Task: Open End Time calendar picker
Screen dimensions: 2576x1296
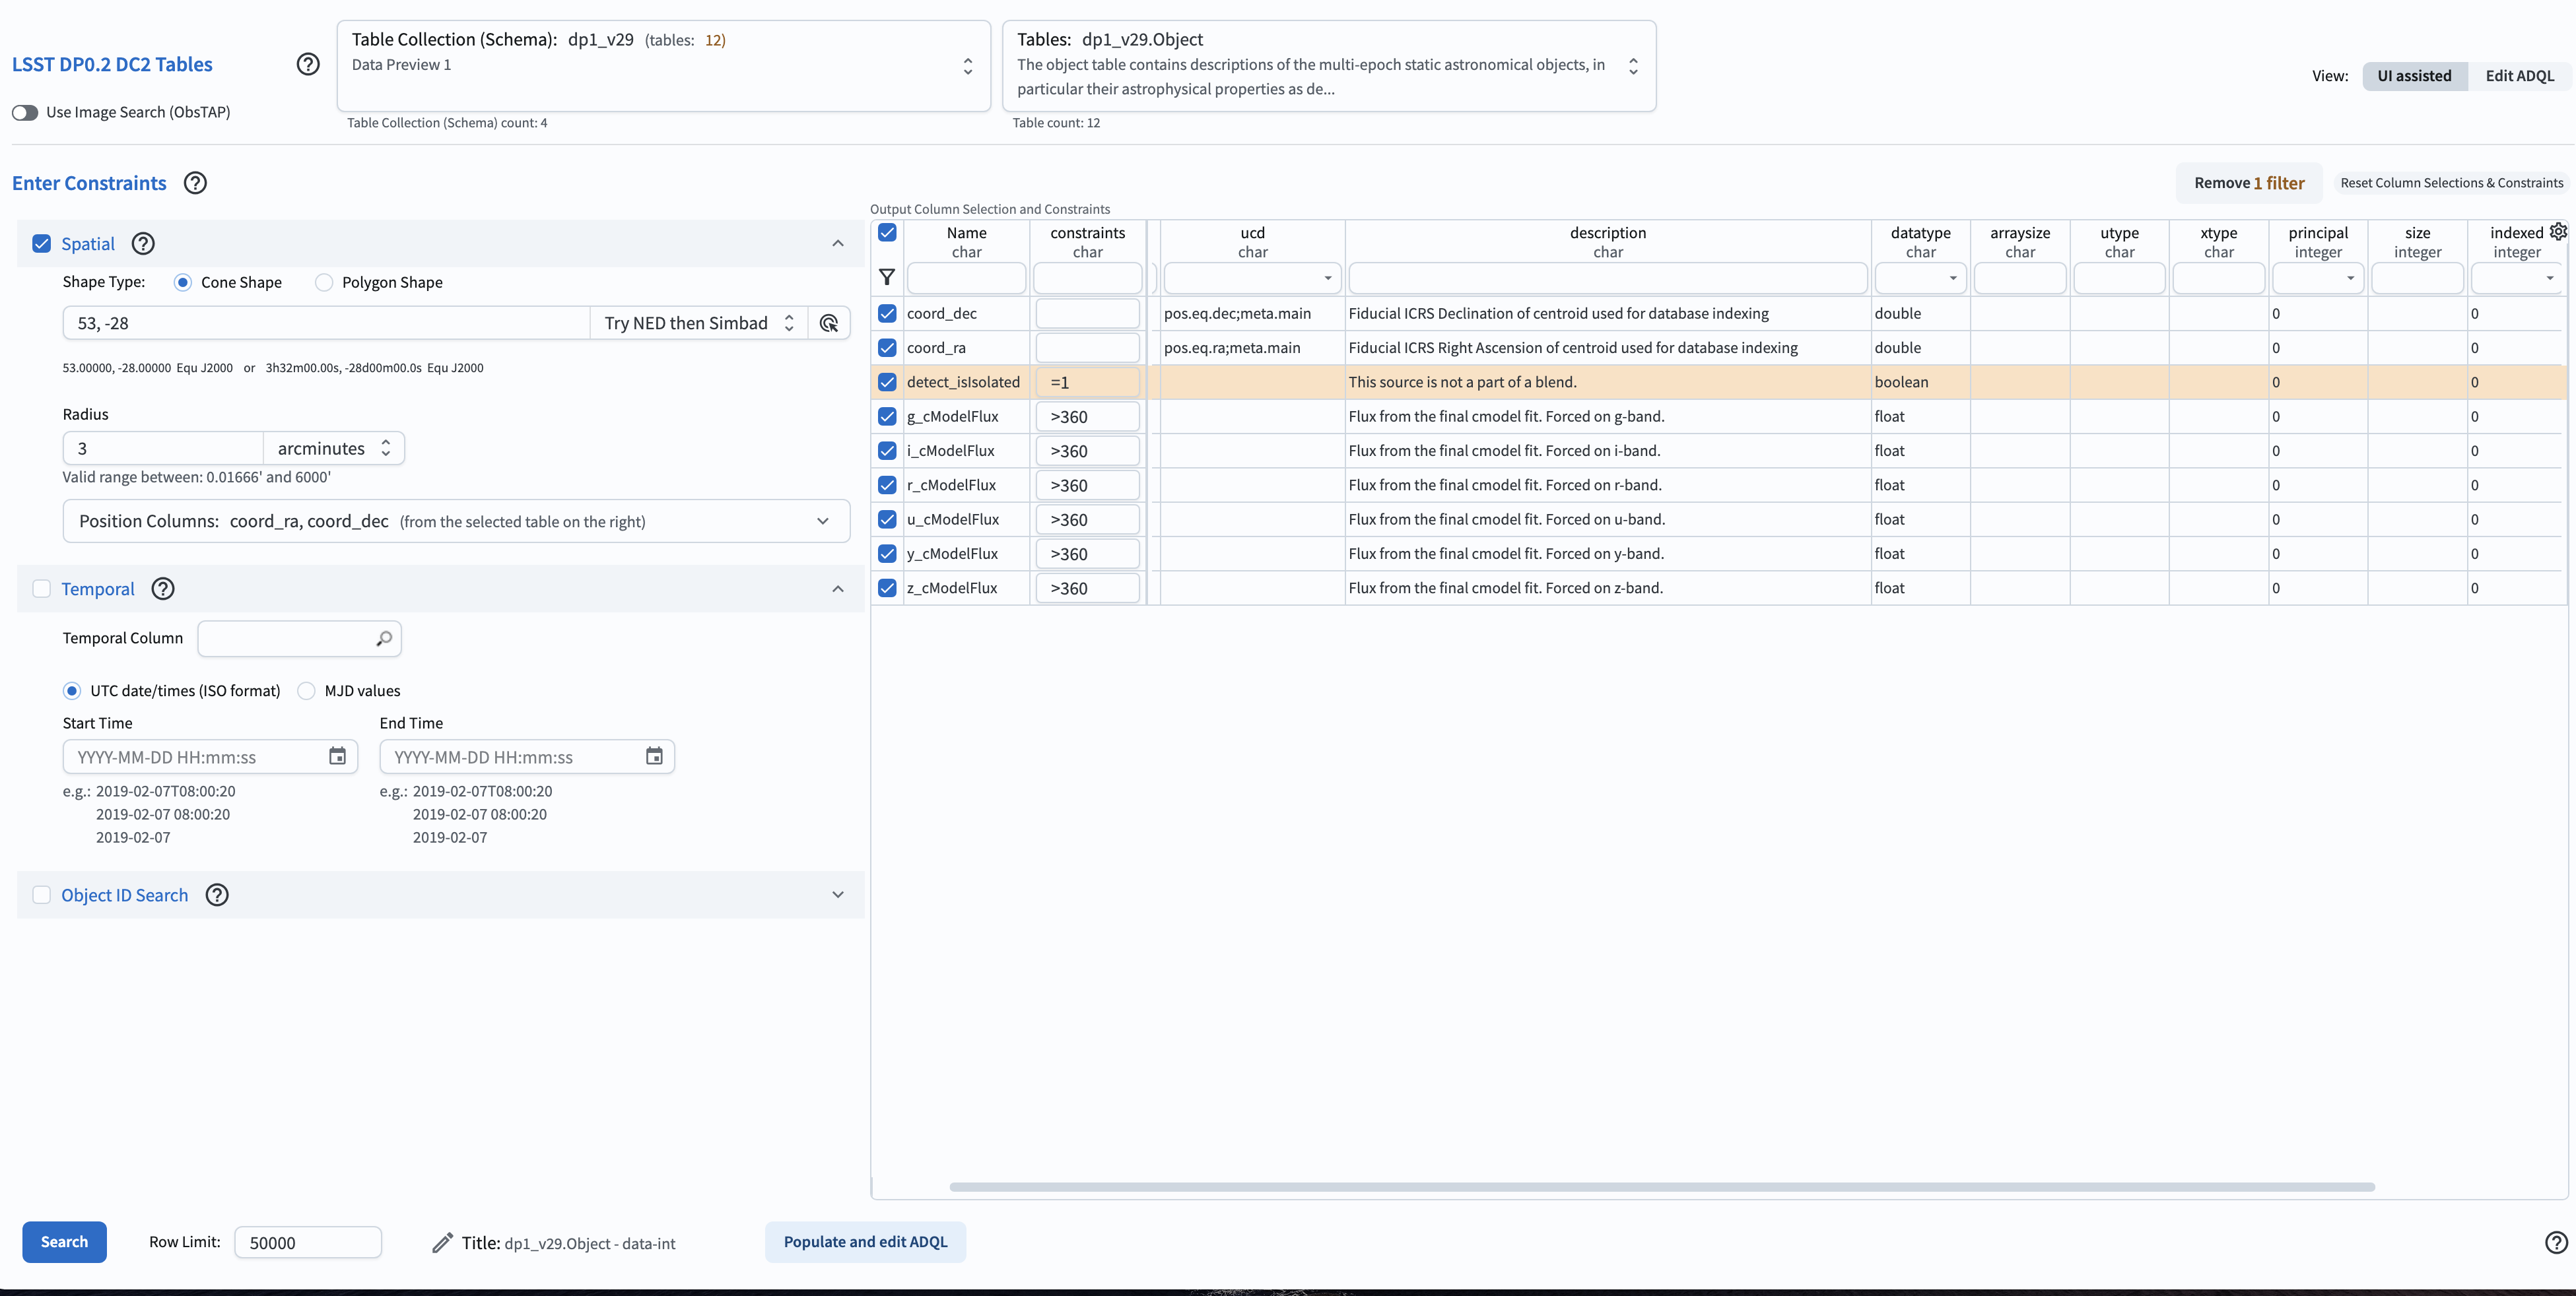Action: pyautogui.click(x=654, y=756)
